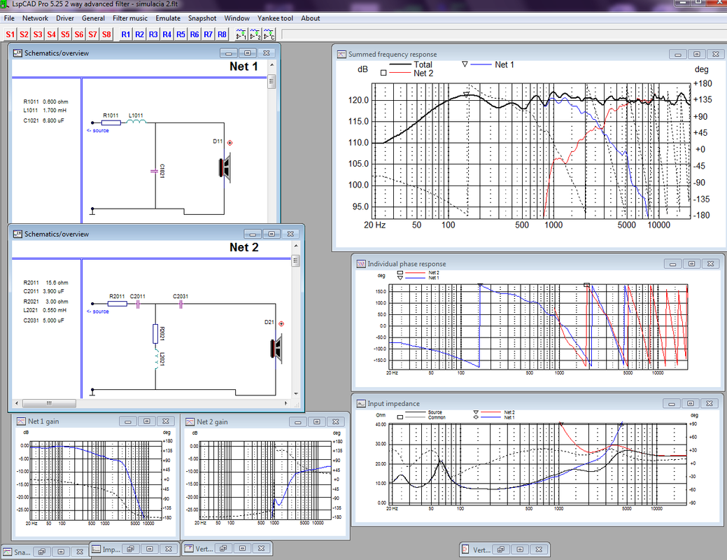Open the Emulate menu

(x=168, y=18)
